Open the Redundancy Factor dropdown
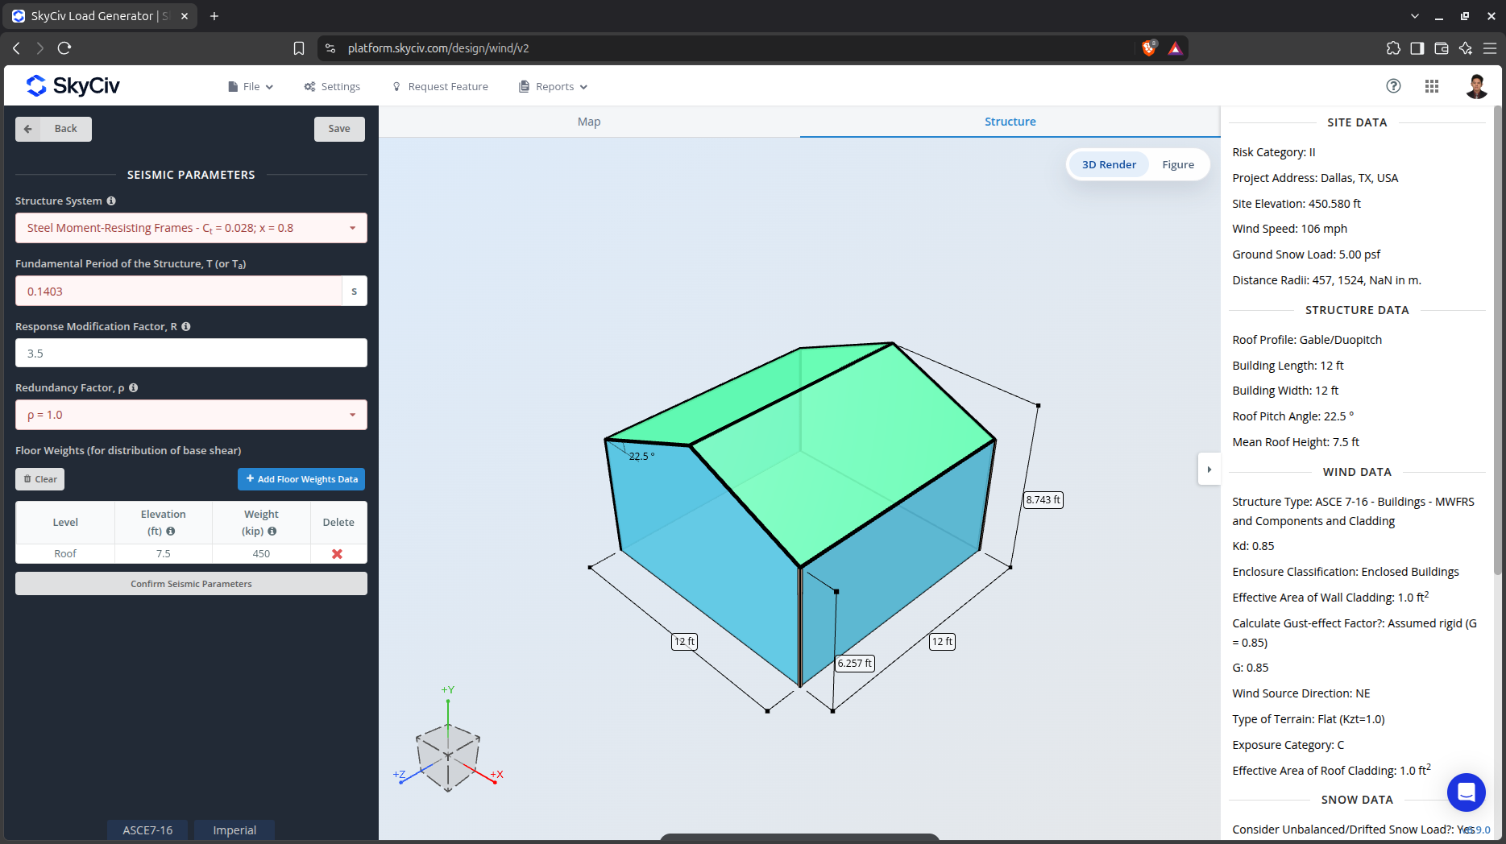The image size is (1506, 844). (x=191, y=415)
